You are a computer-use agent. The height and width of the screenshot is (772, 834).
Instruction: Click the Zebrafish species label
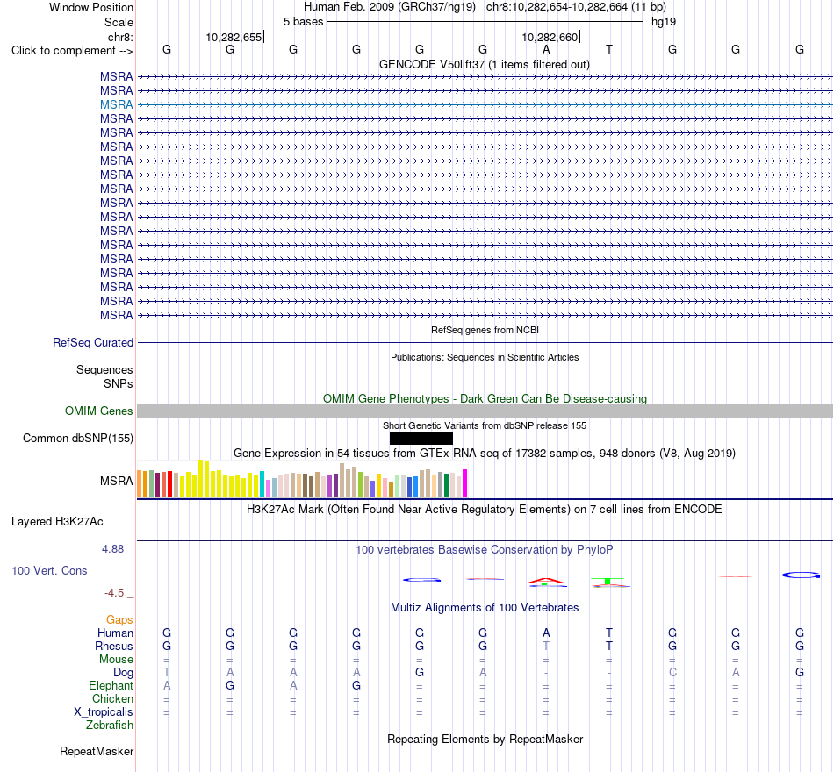click(x=110, y=725)
